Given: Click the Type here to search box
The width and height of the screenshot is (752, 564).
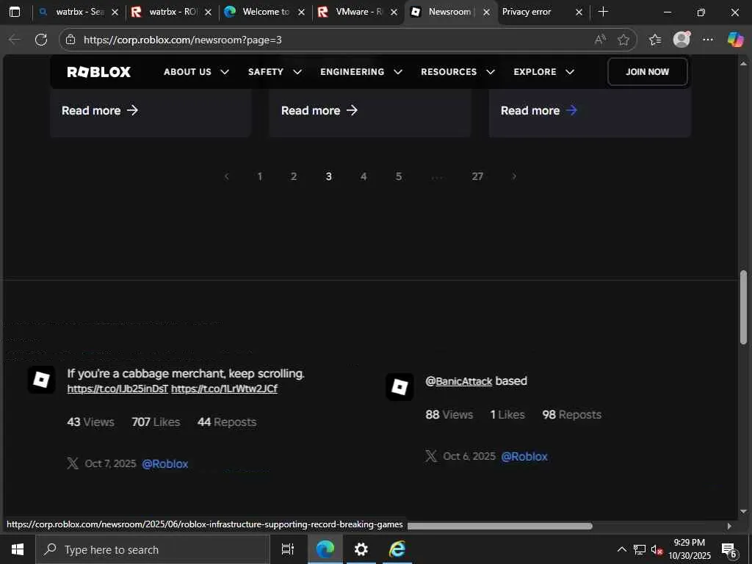Looking at the screenshot, I should (153, 549).
